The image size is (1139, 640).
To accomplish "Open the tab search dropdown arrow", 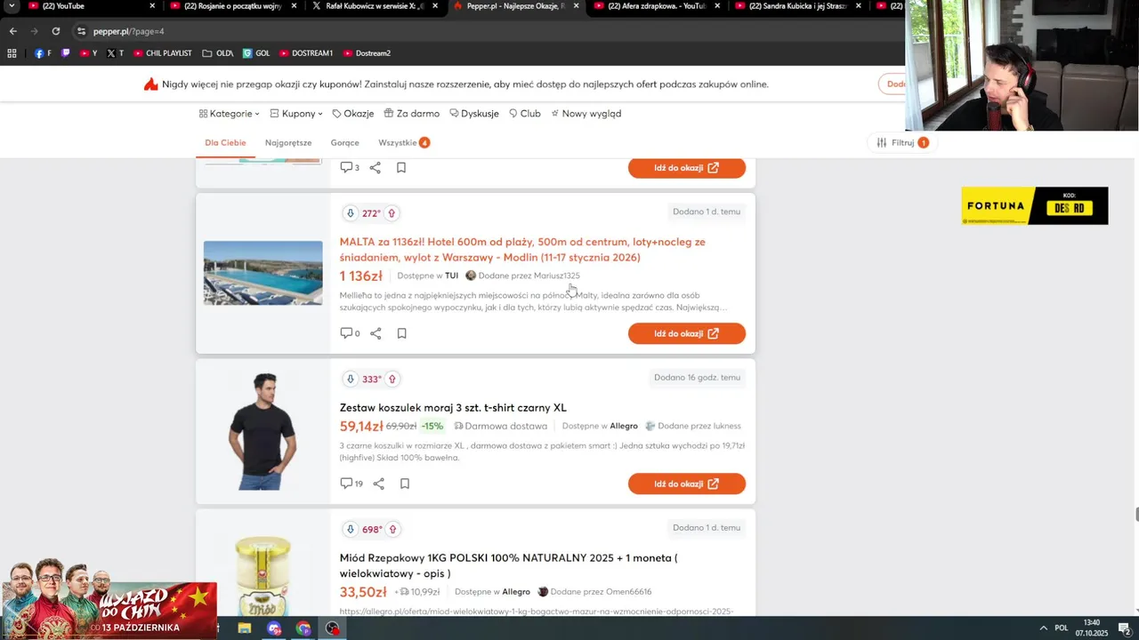I will [x=12, y=6].
